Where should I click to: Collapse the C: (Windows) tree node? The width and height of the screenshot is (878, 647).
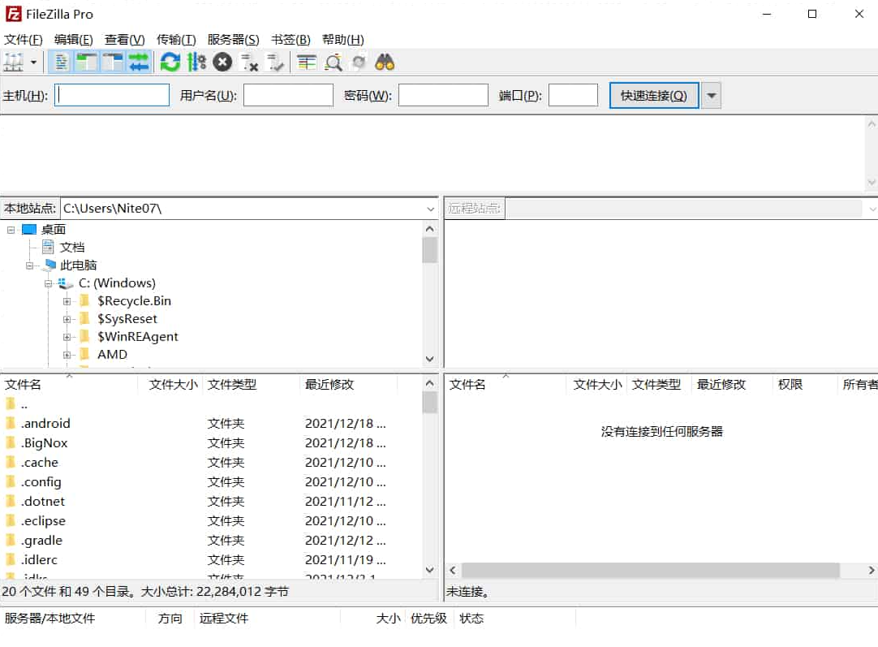tap(48, 283)
